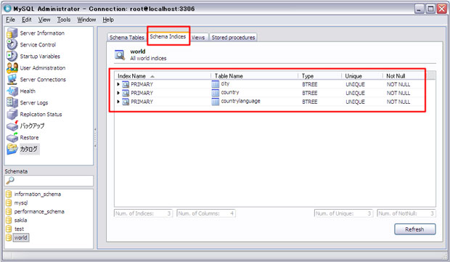Open the User Administration people icon
The width and height of the screenshot is (450, 262).
(12, 67)
